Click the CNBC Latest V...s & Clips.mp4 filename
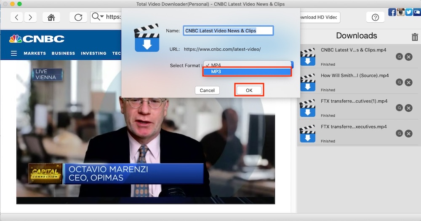Image resolution: width=421 pixels, height=221 pixels. tap(353, 50)
